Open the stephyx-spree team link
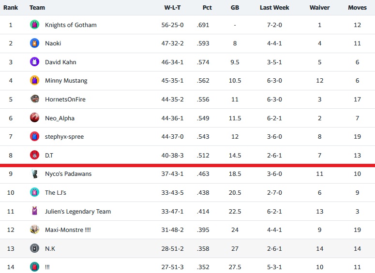This screenshot has height=273, width=375. (x=64, y=137)
